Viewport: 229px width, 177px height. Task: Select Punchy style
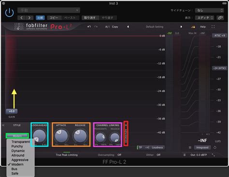(17, 146)
